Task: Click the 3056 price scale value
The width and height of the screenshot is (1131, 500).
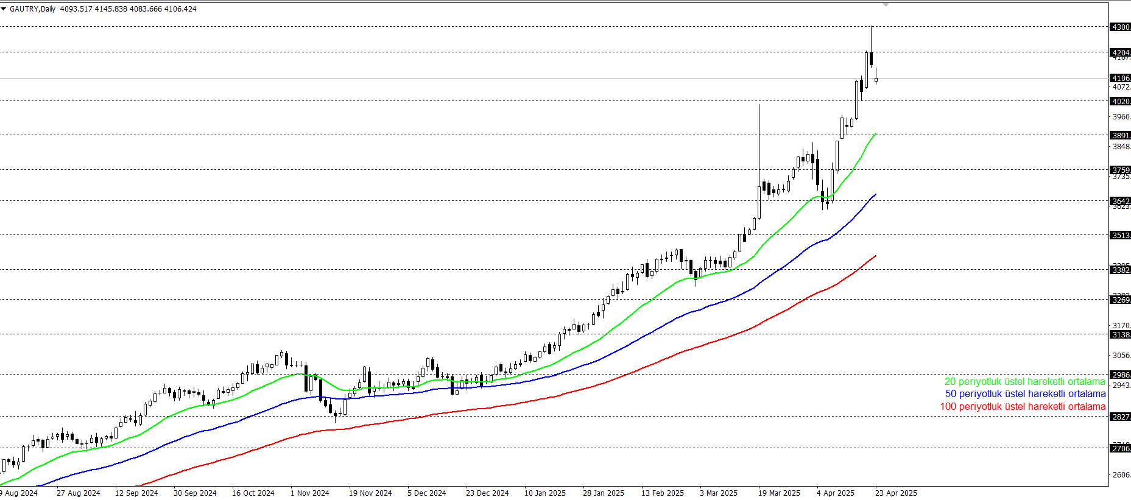Action: click(x=1121, y=356)
